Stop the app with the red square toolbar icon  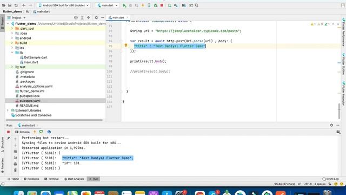(x=162, y=5)
